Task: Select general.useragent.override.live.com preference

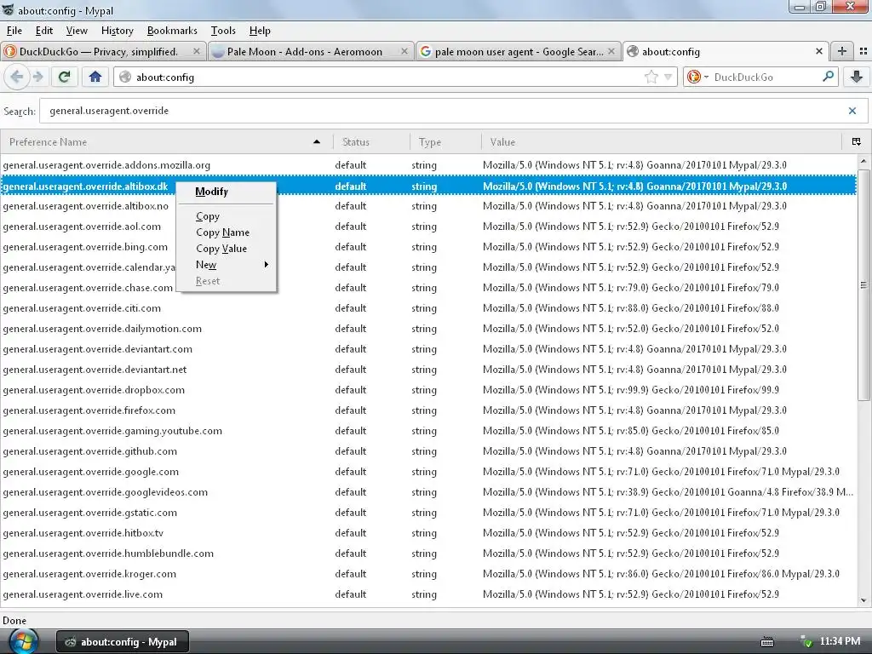Action: pyautogui.click(x=428, y=594)
